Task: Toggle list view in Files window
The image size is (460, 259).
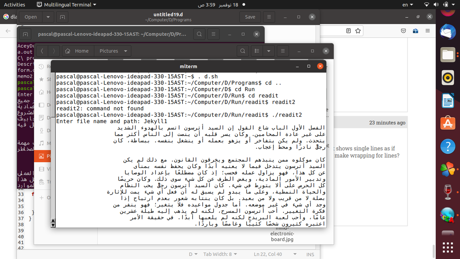Action: pos(257,51)
